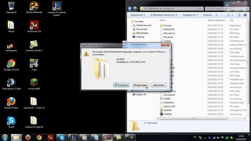Select the Fraps desktop shortcut
The width and height of the screenshot is (251, 141).
(x=34, y=65)
